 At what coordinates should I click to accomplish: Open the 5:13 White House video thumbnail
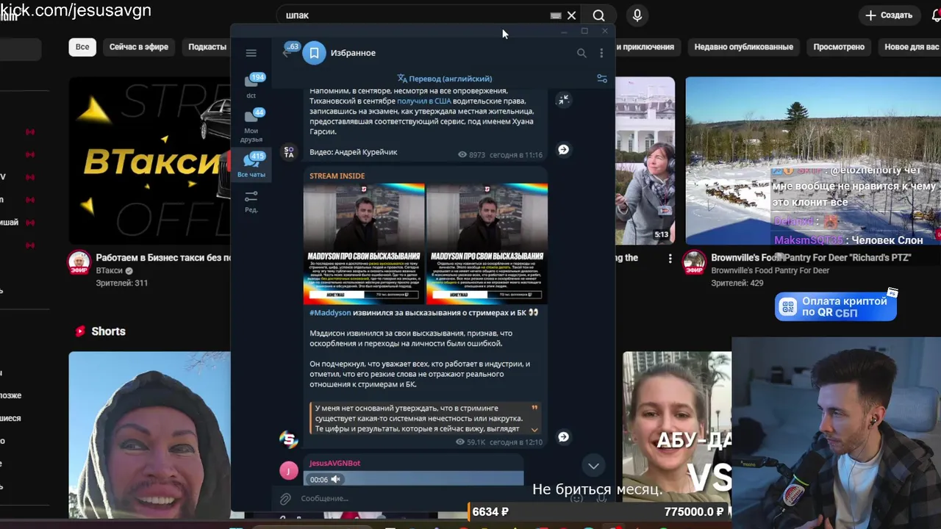pos(645,161)
